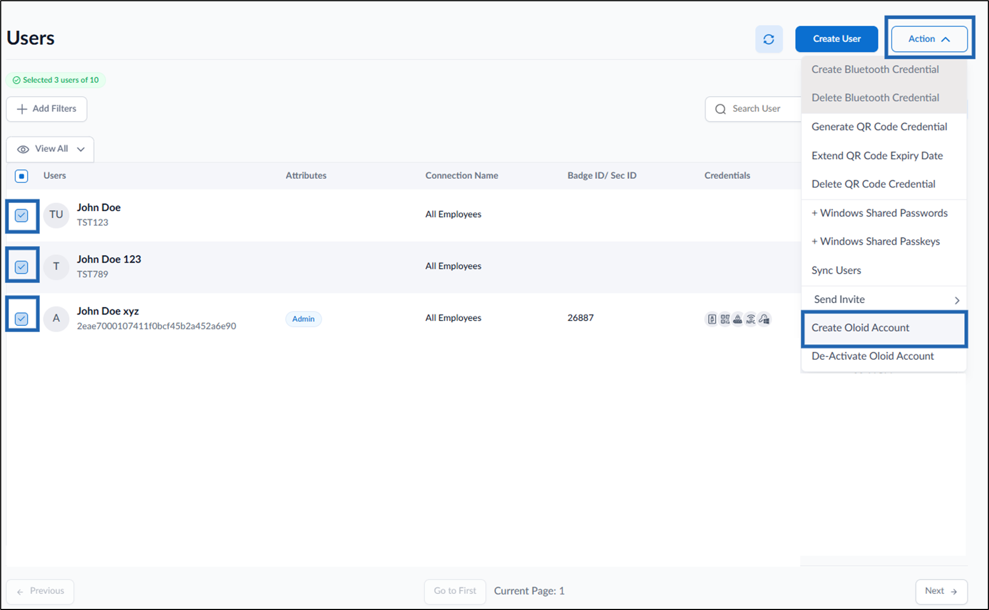The height and width of the screenshot is (610, 989).
Task: Go to the Next page
Action: 941,591
